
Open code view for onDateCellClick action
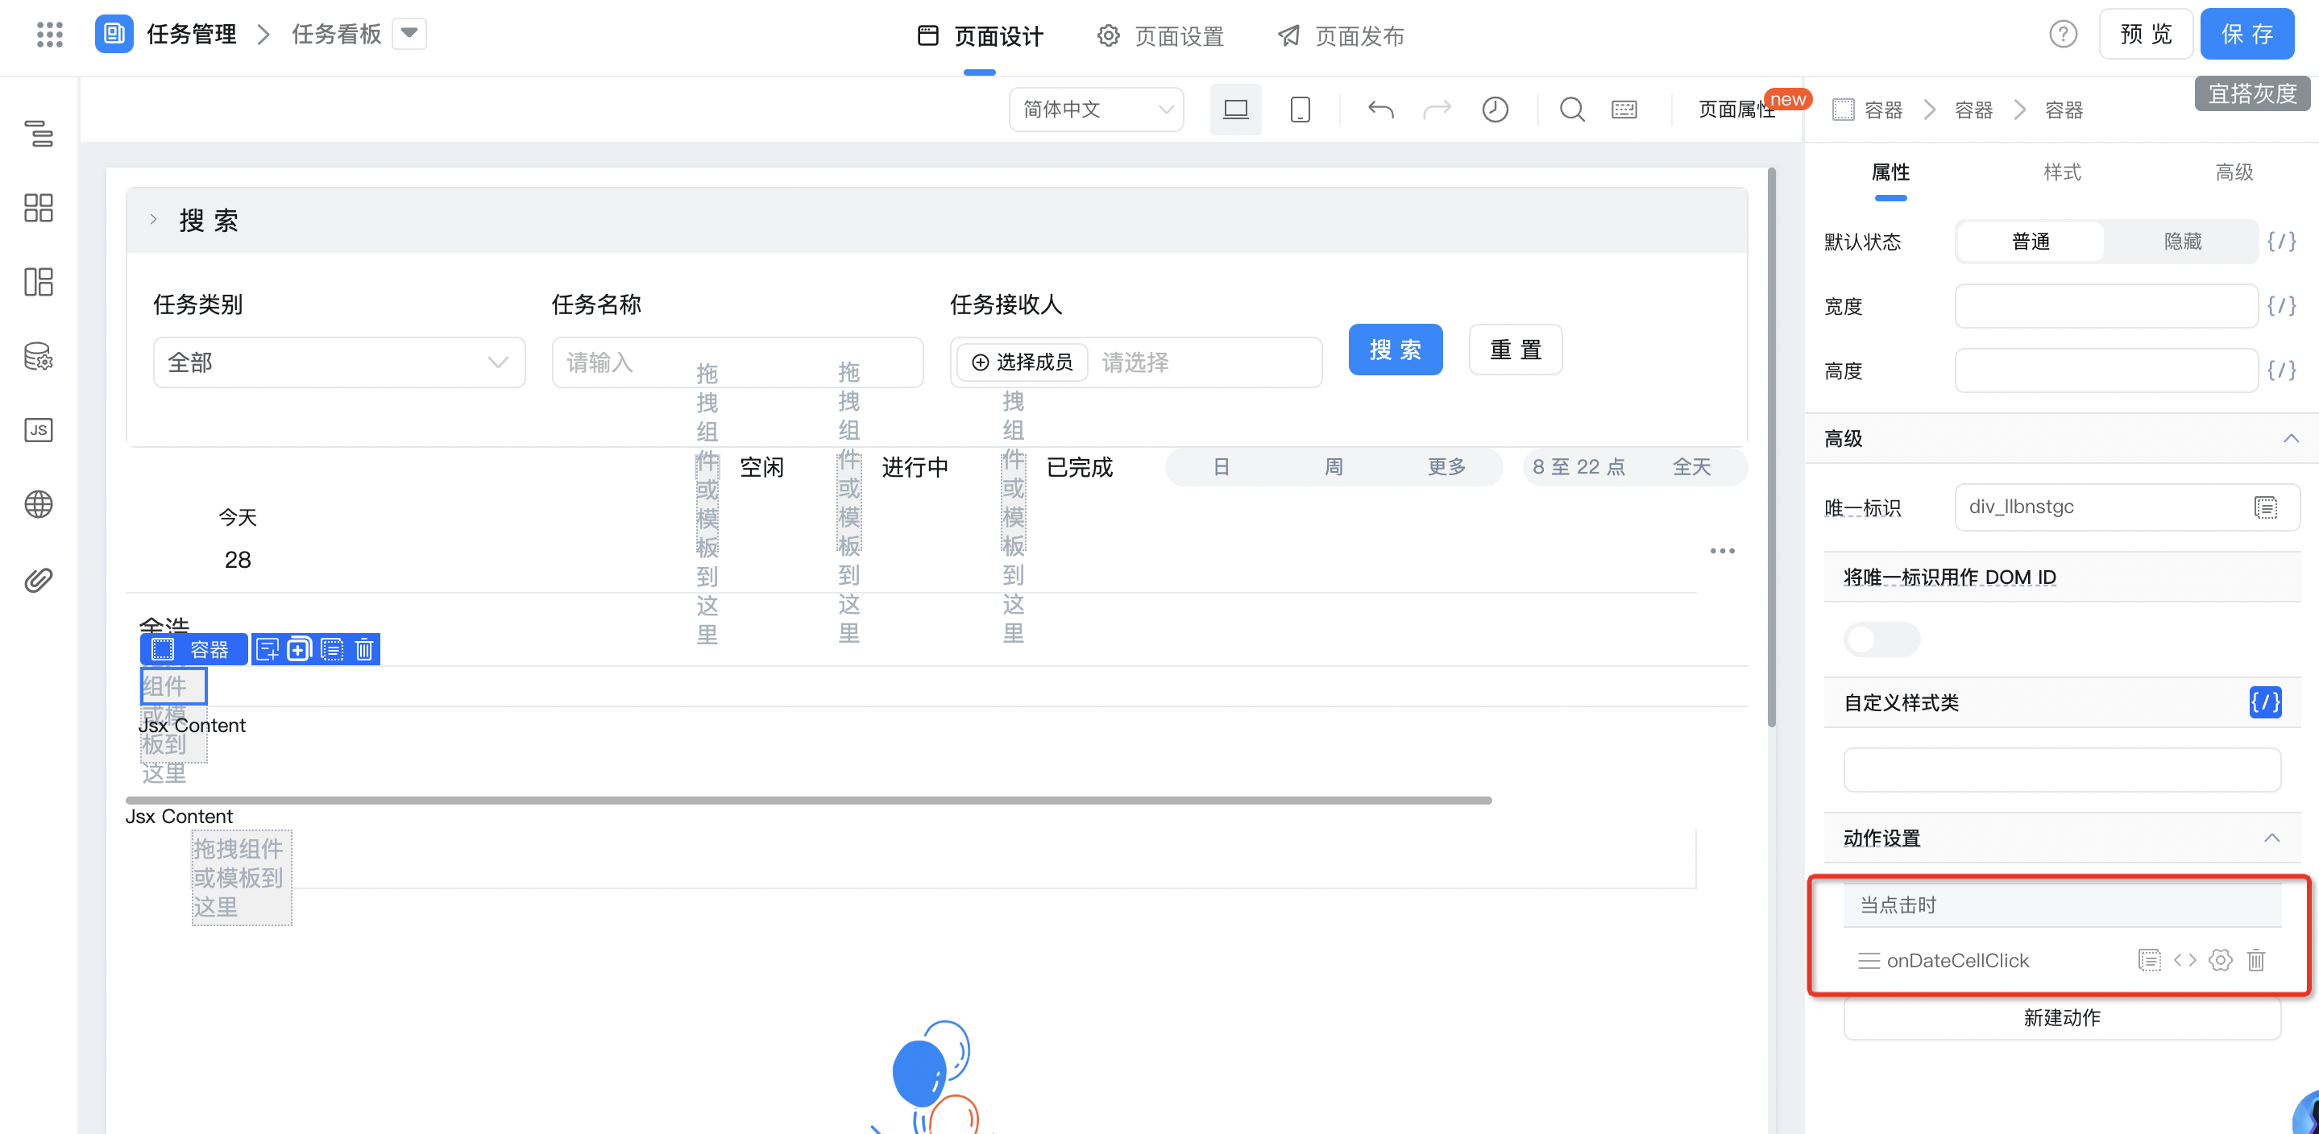point(2185,960)
